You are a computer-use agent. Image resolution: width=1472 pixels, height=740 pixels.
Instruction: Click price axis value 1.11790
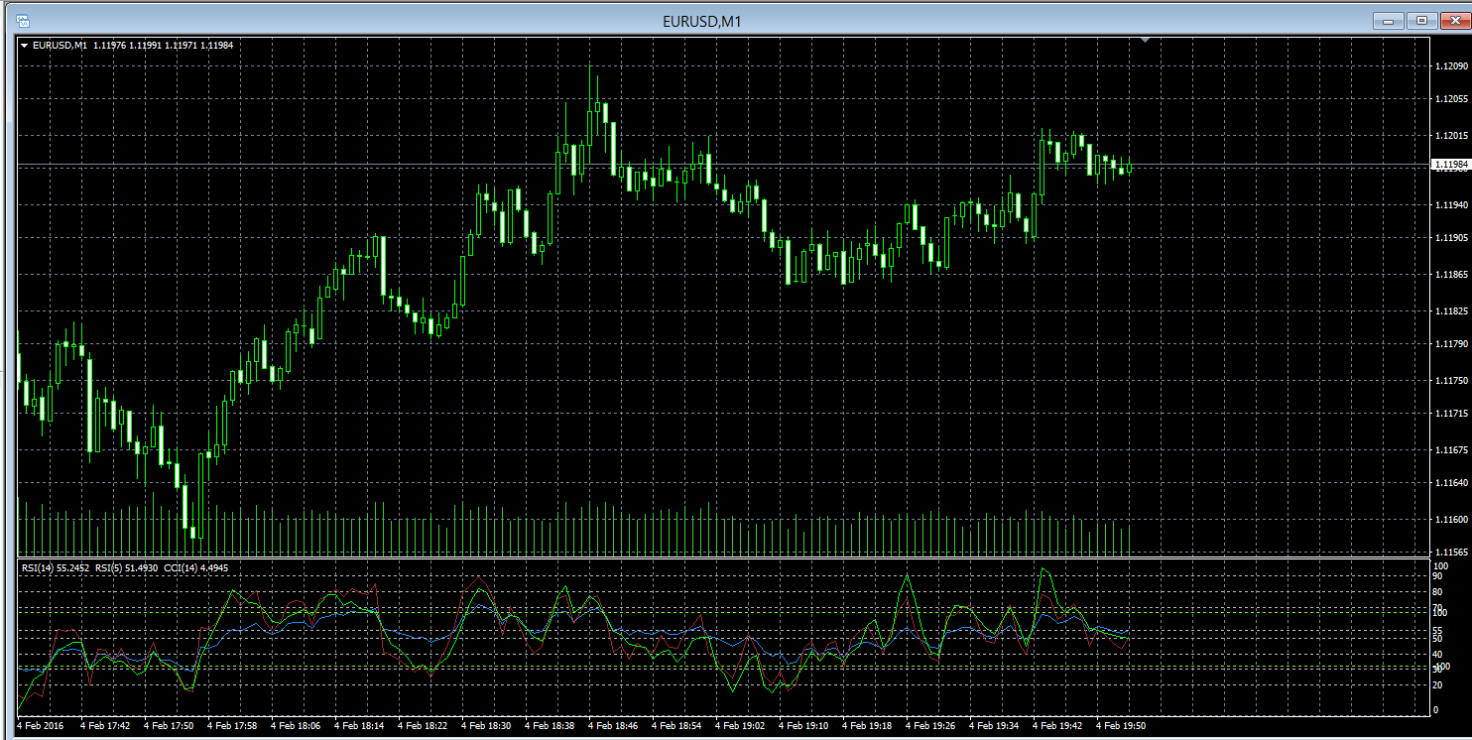pos(1450,344)
